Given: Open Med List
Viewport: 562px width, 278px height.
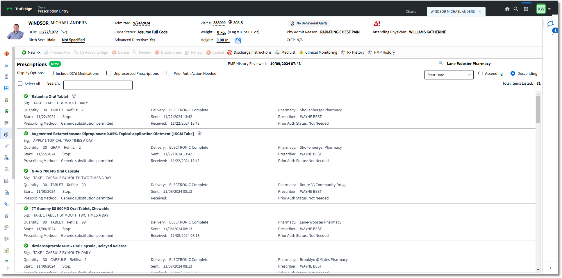Looking at the screenshot, I should (x=285, y=52).
